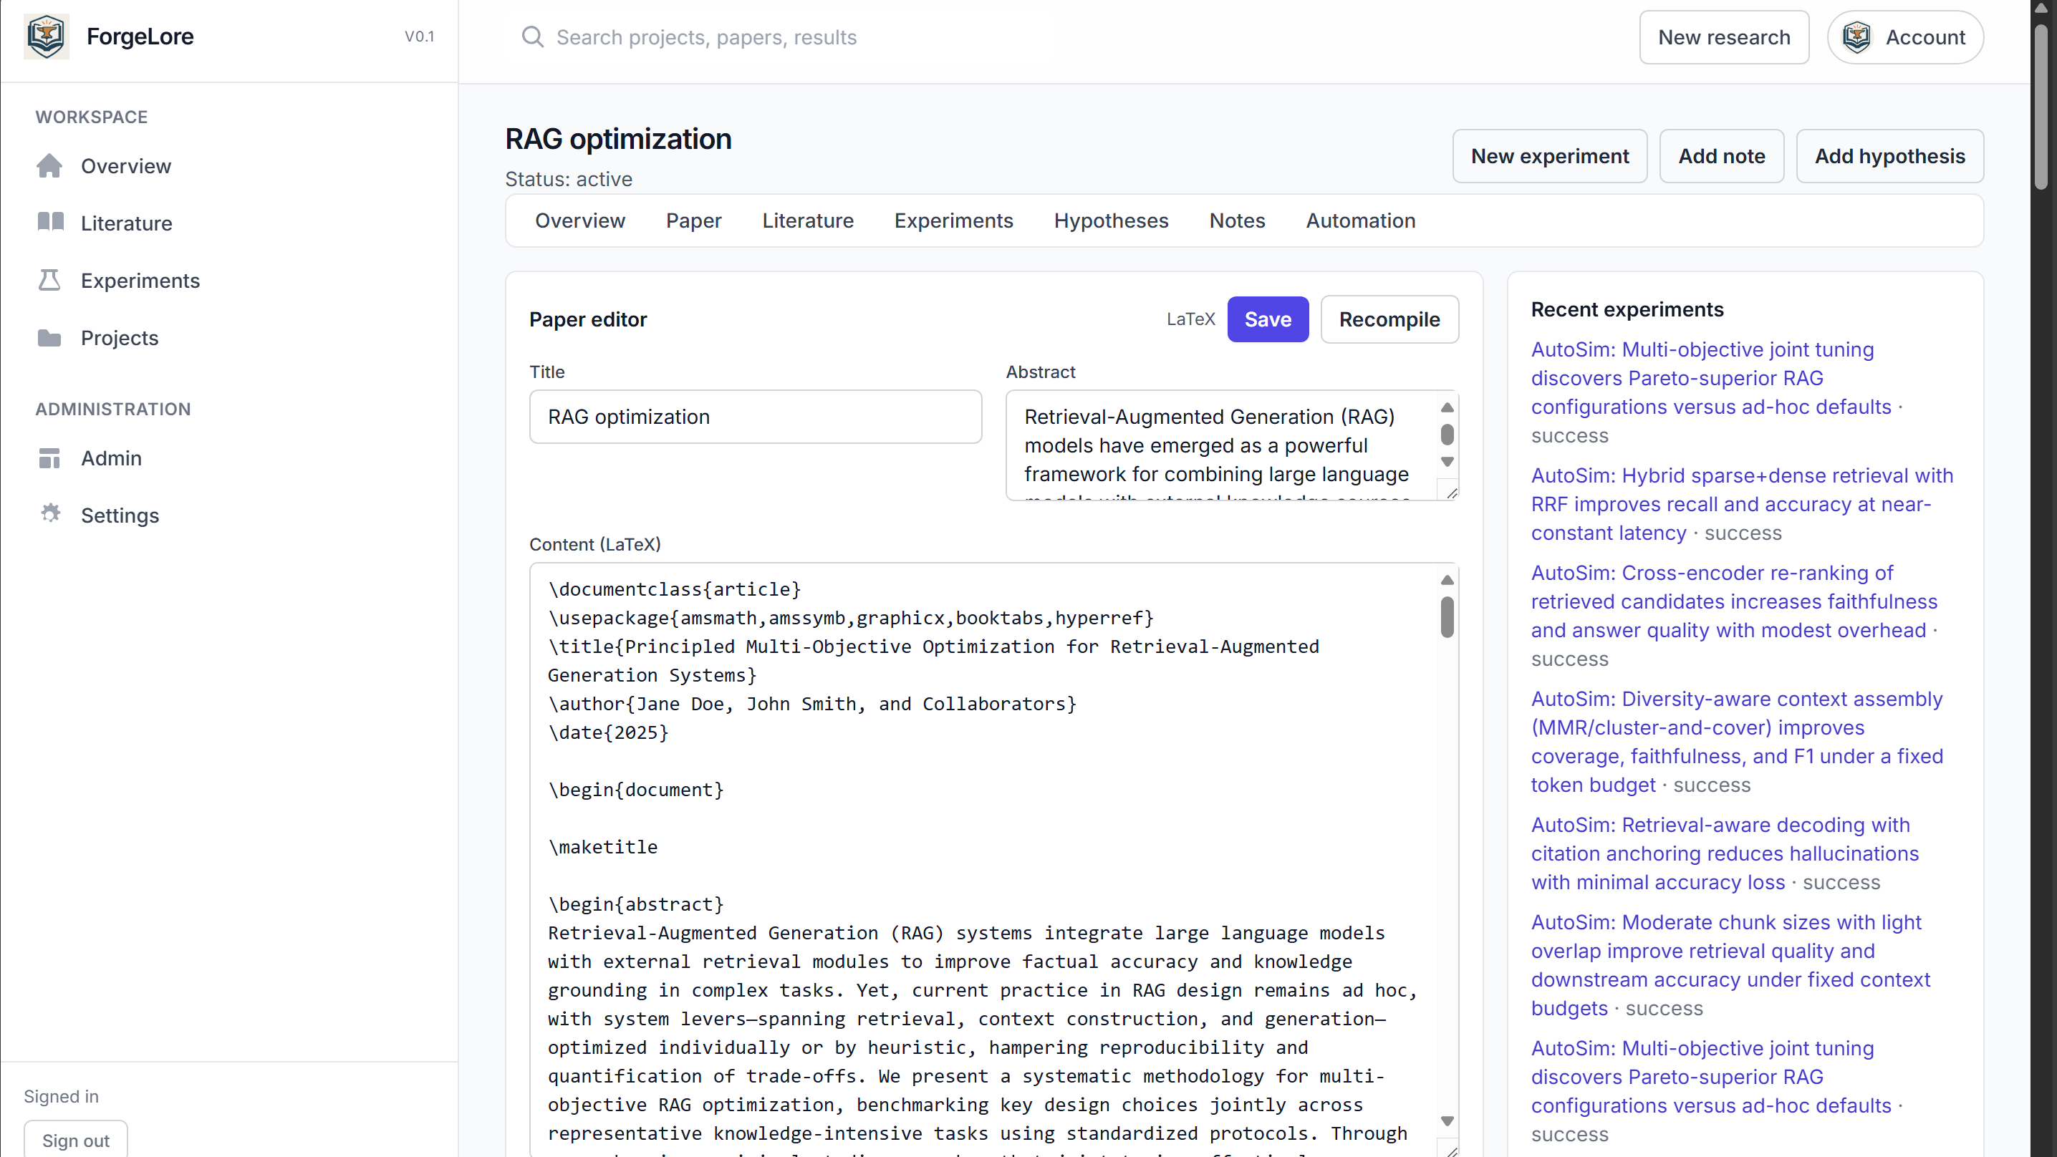The image size is (2057, 1157).
Task: Open the Automation tab
Action: coord(1360,221)
